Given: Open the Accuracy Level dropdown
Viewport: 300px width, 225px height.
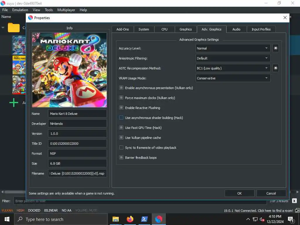Looking at the screenshot, I should click(233, 48).
